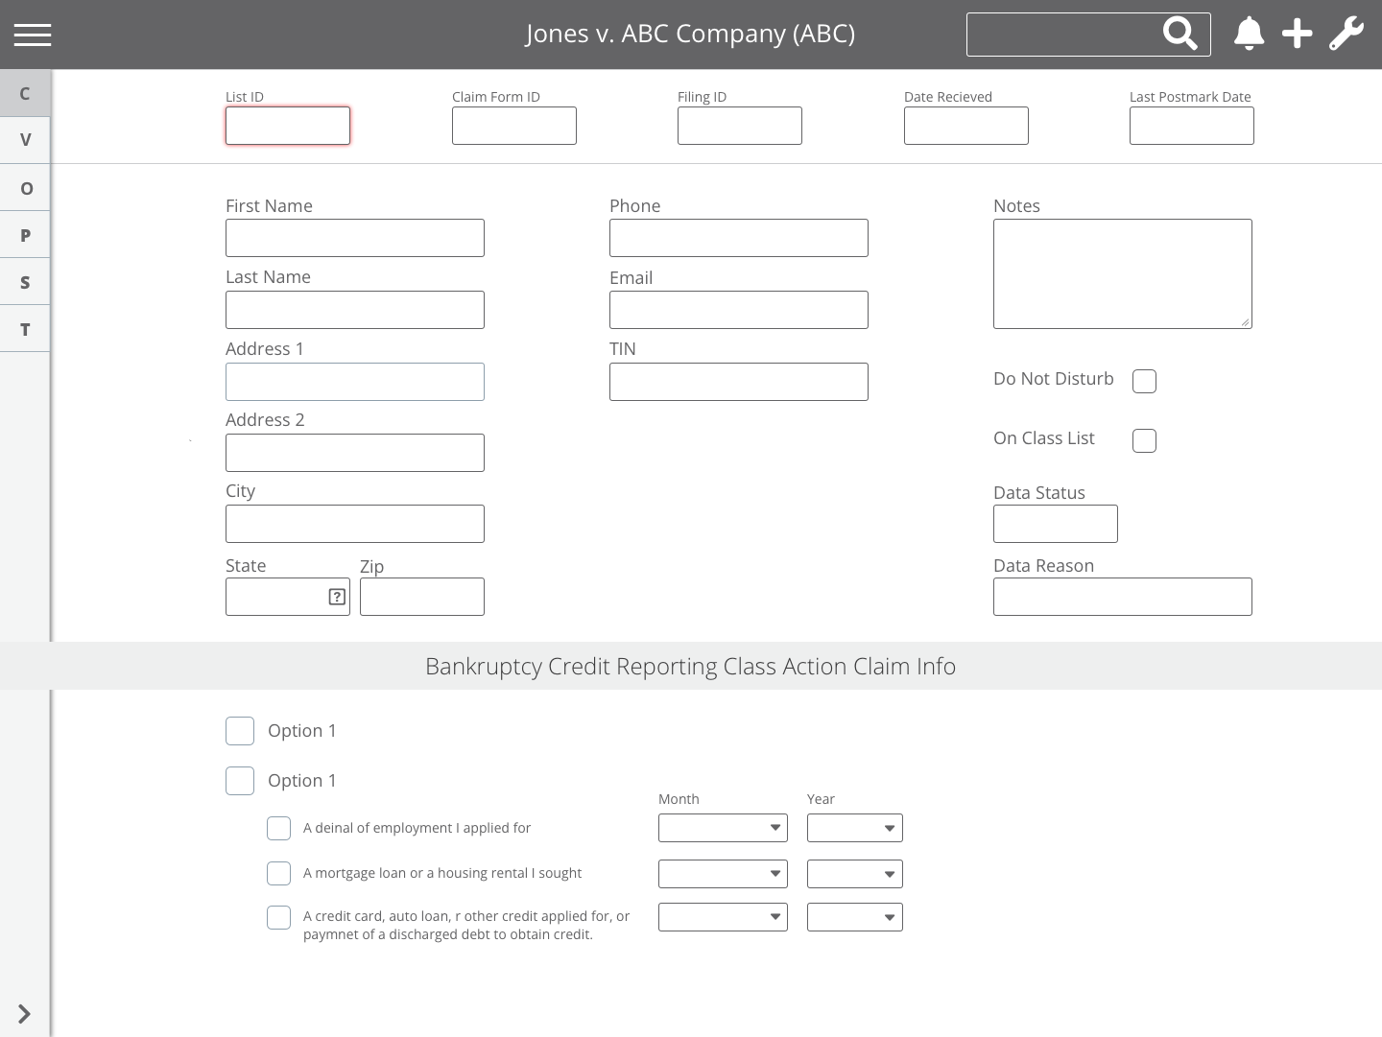Open the Year dropdown for mortgage loan row
This screenshot has width=1382, height=1037.
coord(854,873)
